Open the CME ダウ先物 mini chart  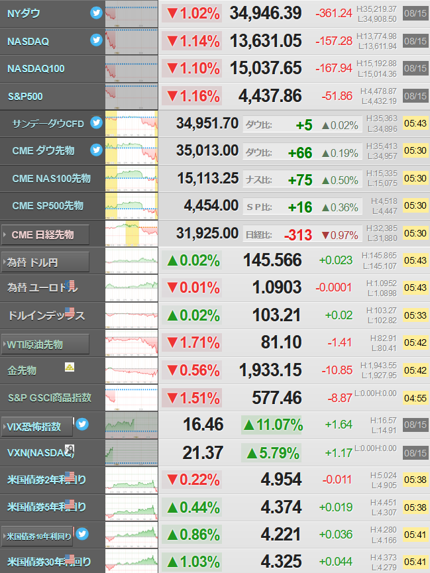(132, 151)
